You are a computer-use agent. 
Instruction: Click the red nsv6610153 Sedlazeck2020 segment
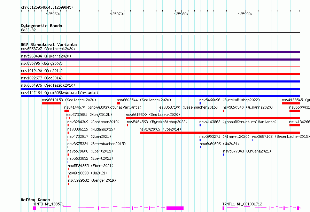[x=52, y=103]
